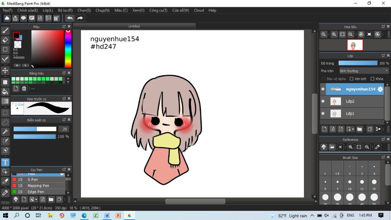Image resolution: width=391 pixels, height=220 pixels.
Task: Open the Lớp(L) menu
Action: [x=48, y=10]
